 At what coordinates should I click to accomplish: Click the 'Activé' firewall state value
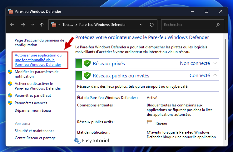pos(152,98)
